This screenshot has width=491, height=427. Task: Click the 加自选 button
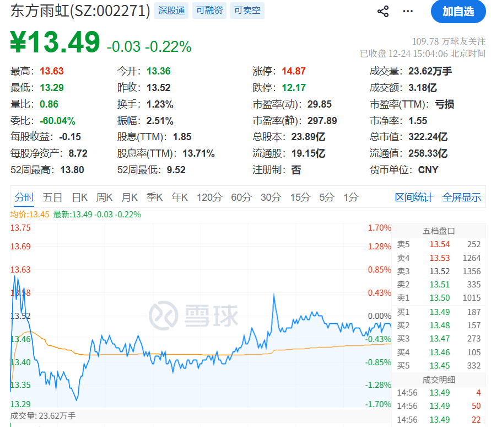pos(458,12)
